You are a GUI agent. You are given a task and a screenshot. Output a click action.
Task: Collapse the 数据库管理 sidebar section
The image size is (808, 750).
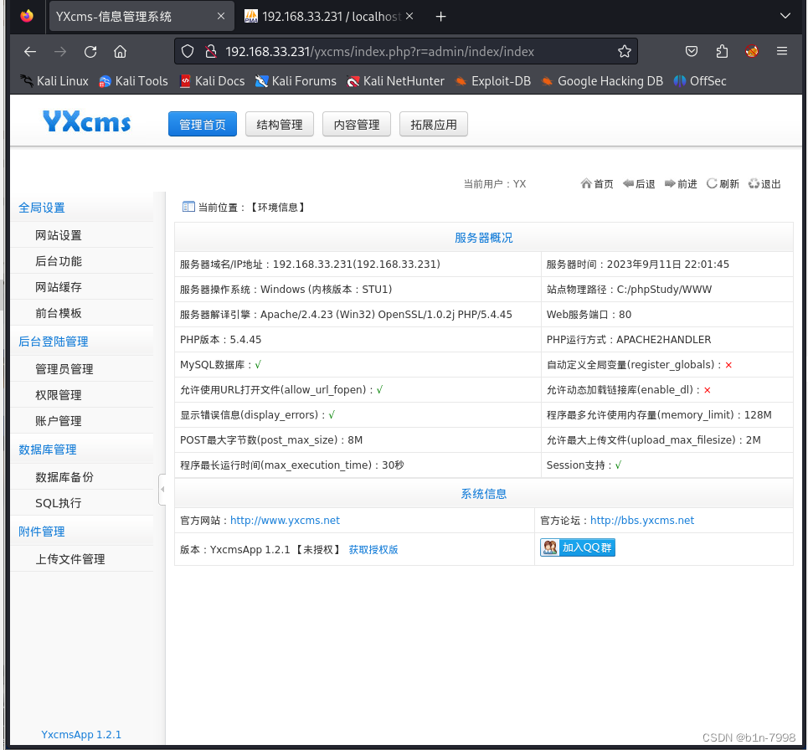(48, 449)
